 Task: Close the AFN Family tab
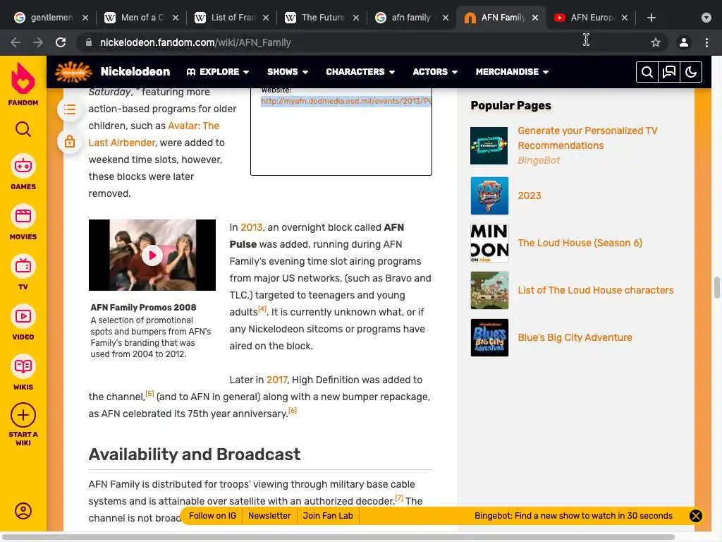pyautogui.click(x=535, y=18)
